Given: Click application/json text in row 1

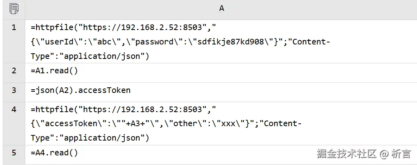Looking at the screenshot, I should [x=101, y=56].
